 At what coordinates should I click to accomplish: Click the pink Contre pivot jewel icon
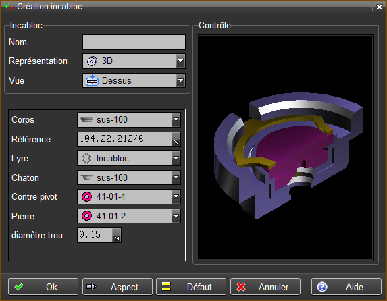tap(86, 197)
